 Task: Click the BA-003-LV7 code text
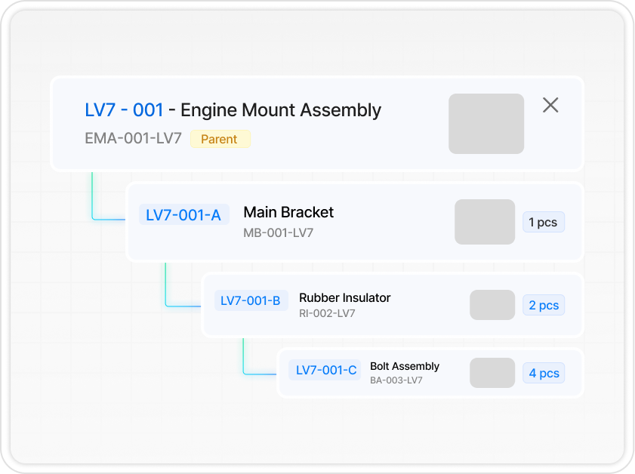[x=396, y=380]
